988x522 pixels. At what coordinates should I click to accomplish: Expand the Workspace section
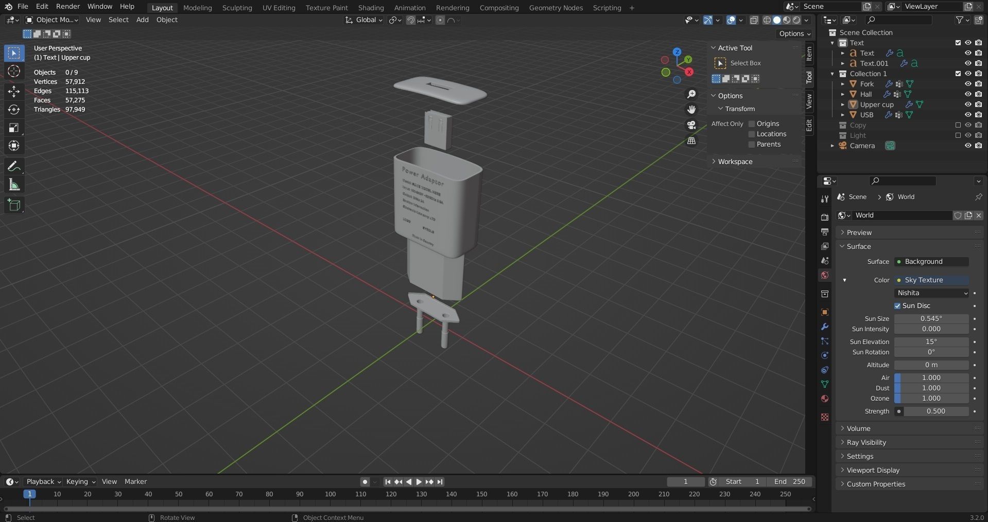735,161
